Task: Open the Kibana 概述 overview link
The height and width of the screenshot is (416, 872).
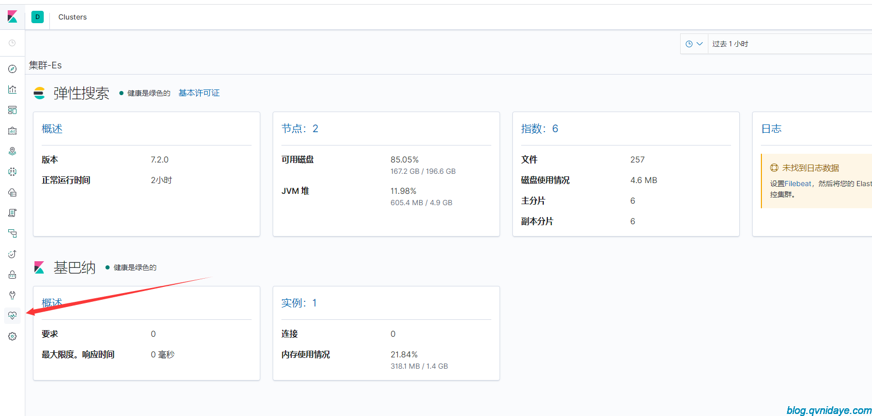Action: point(52,303)
